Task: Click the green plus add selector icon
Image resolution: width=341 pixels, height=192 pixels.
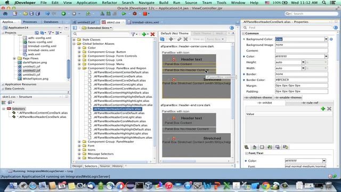Action: pyautogui.click(x=144, y=34)
